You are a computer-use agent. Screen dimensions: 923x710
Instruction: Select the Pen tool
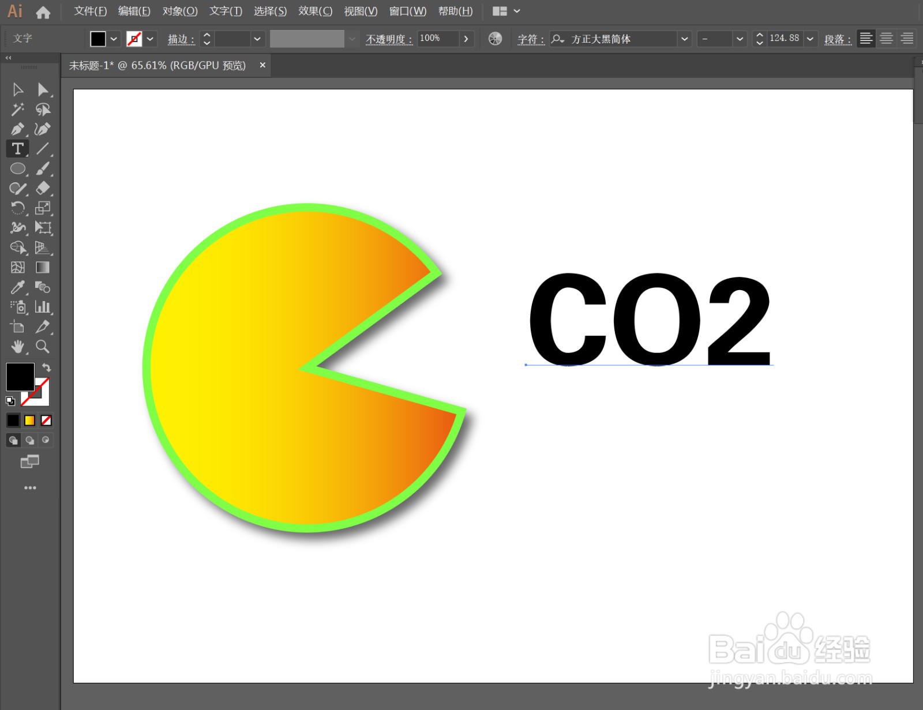click(17, 129)
